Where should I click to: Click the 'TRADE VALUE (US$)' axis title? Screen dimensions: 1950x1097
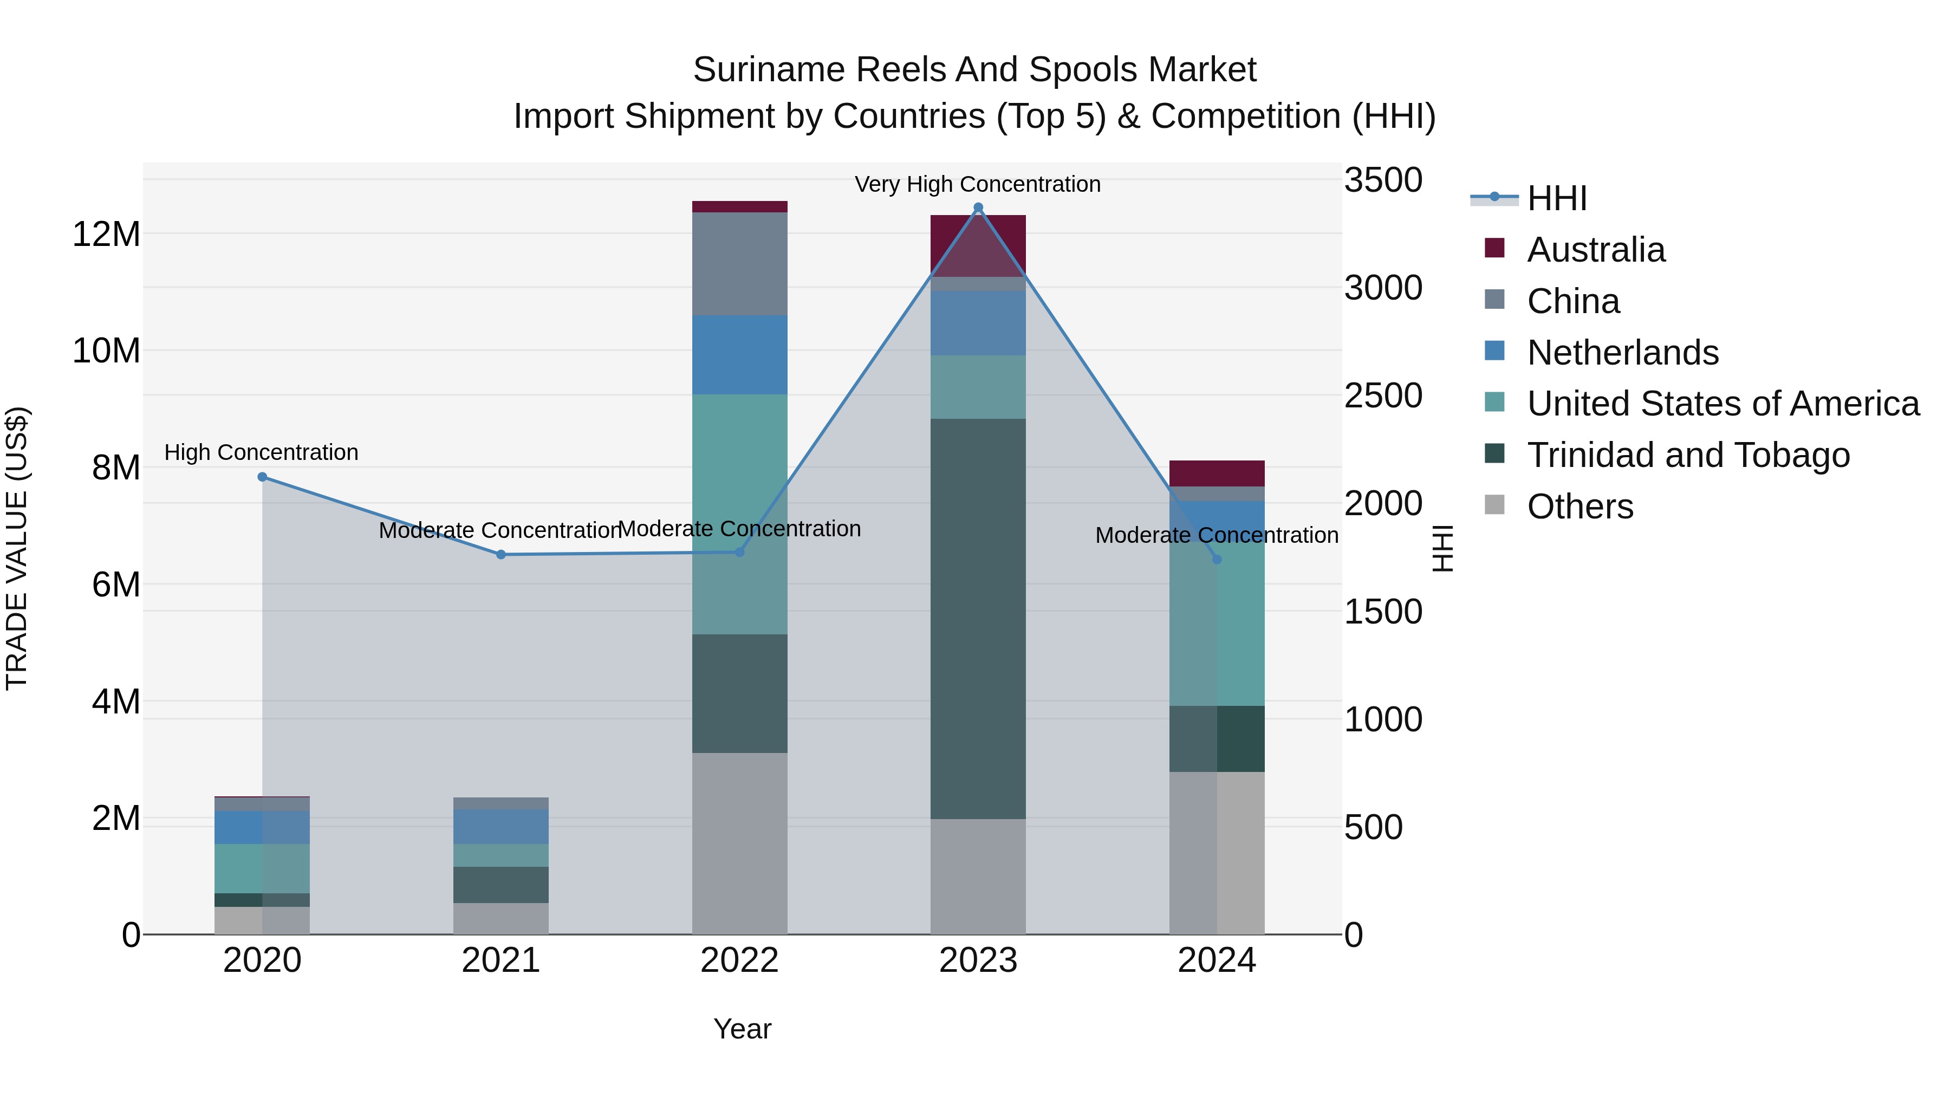point(17,548)
